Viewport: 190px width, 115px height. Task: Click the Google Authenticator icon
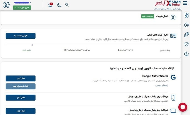173,77
